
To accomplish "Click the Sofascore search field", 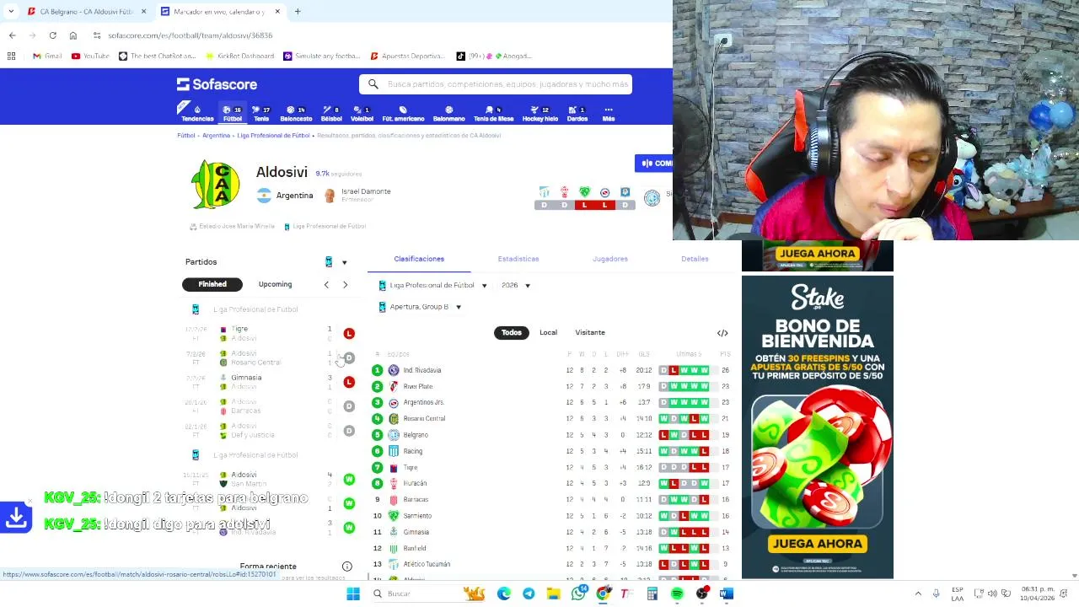I will tap(496, 84).
